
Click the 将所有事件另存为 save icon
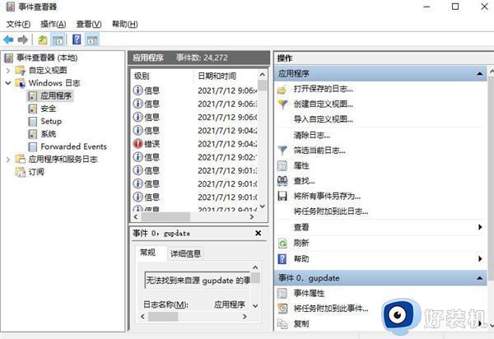tap(282, 197)
